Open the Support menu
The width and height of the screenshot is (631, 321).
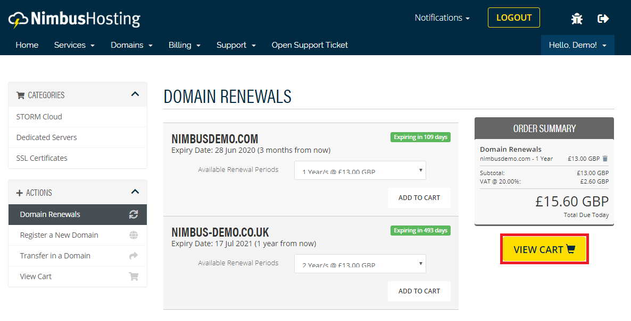click(x=236, y=45)
